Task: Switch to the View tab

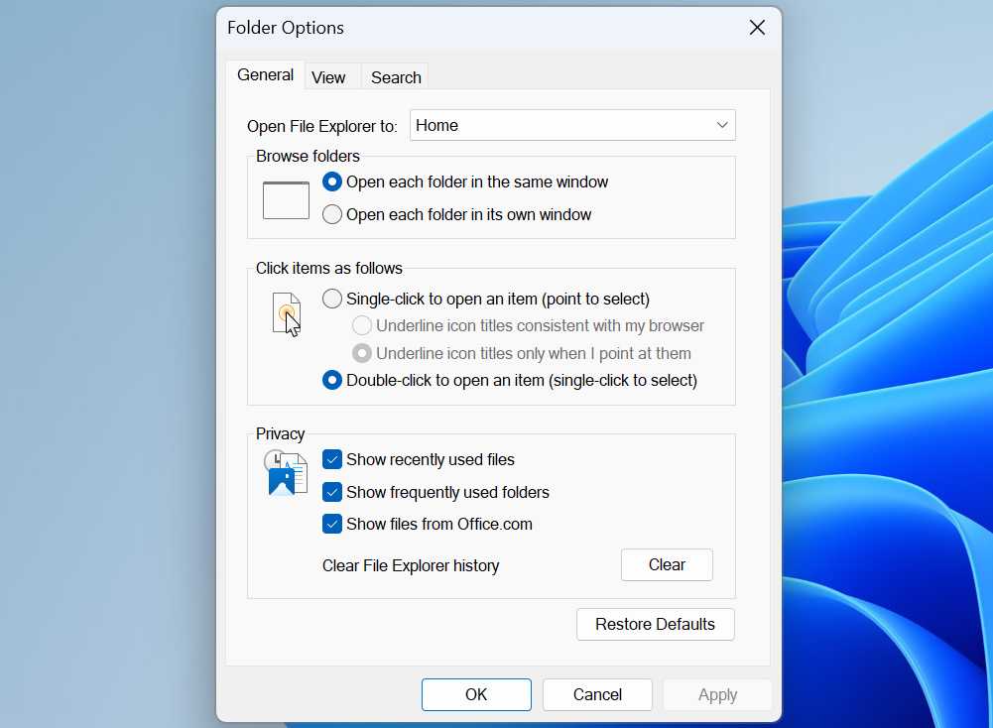Action: pyautogui.click(x=329, y=75)
